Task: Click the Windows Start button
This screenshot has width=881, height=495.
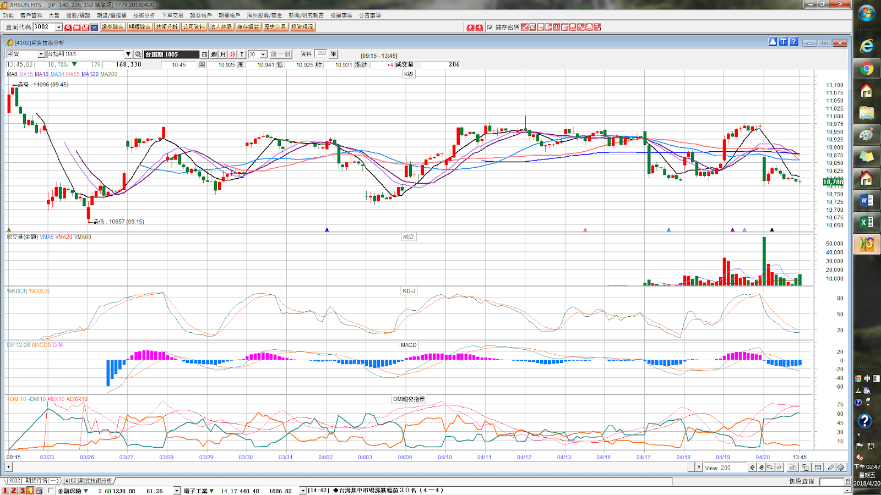Action: click(867, 13)
